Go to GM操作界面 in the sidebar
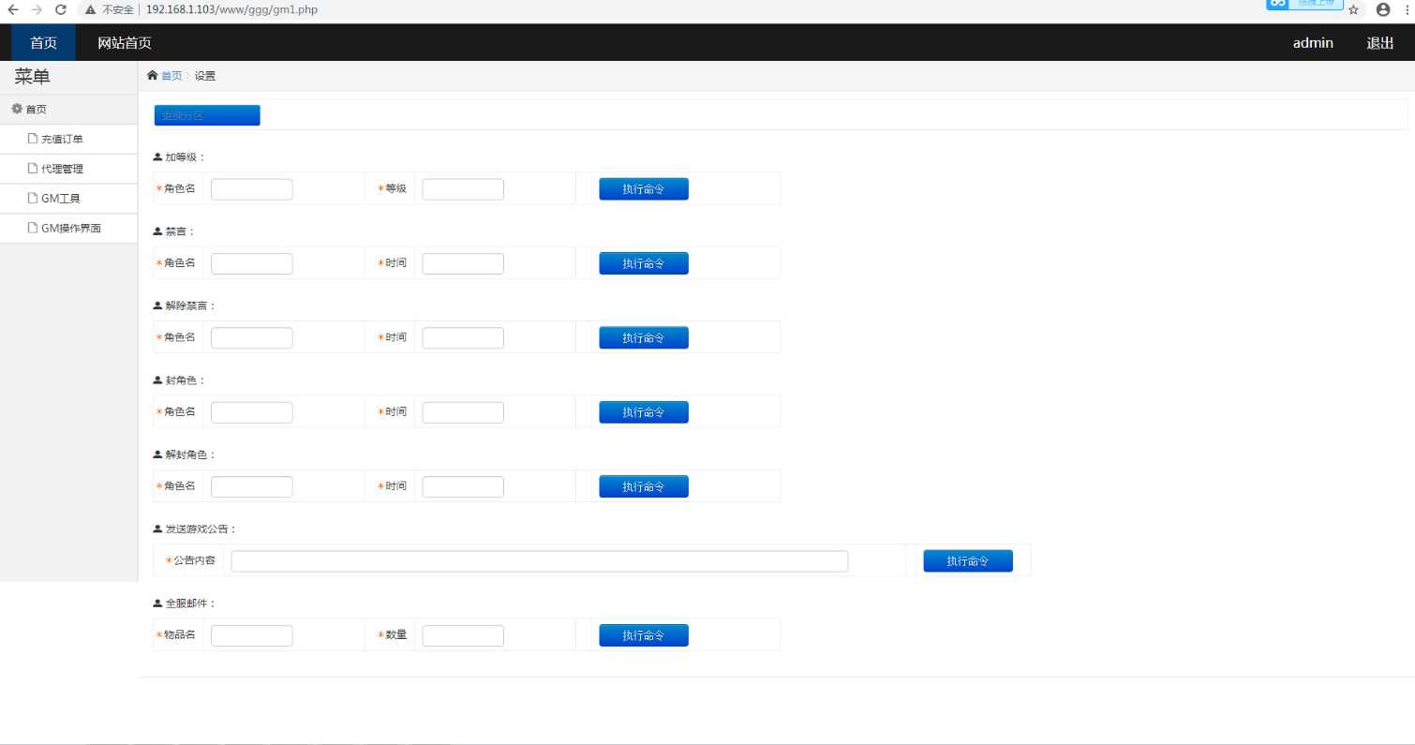 (70, 228)
